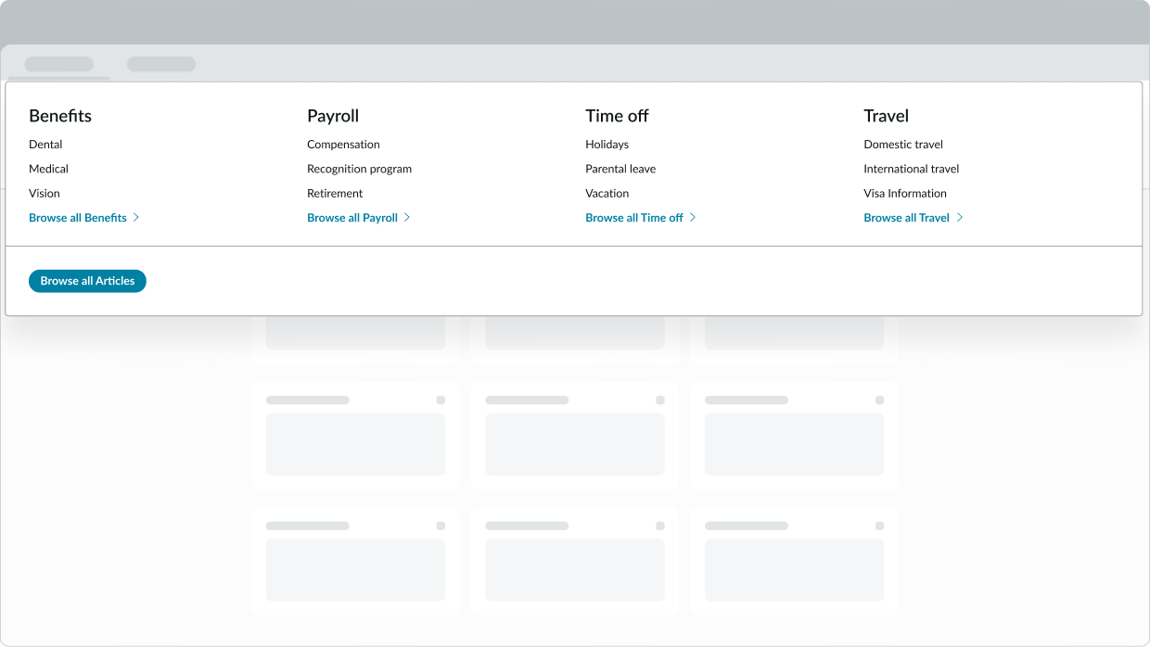Open the Dental benefits article
The height and width of the screenshot is (647, 1150).
click(46, 144)
